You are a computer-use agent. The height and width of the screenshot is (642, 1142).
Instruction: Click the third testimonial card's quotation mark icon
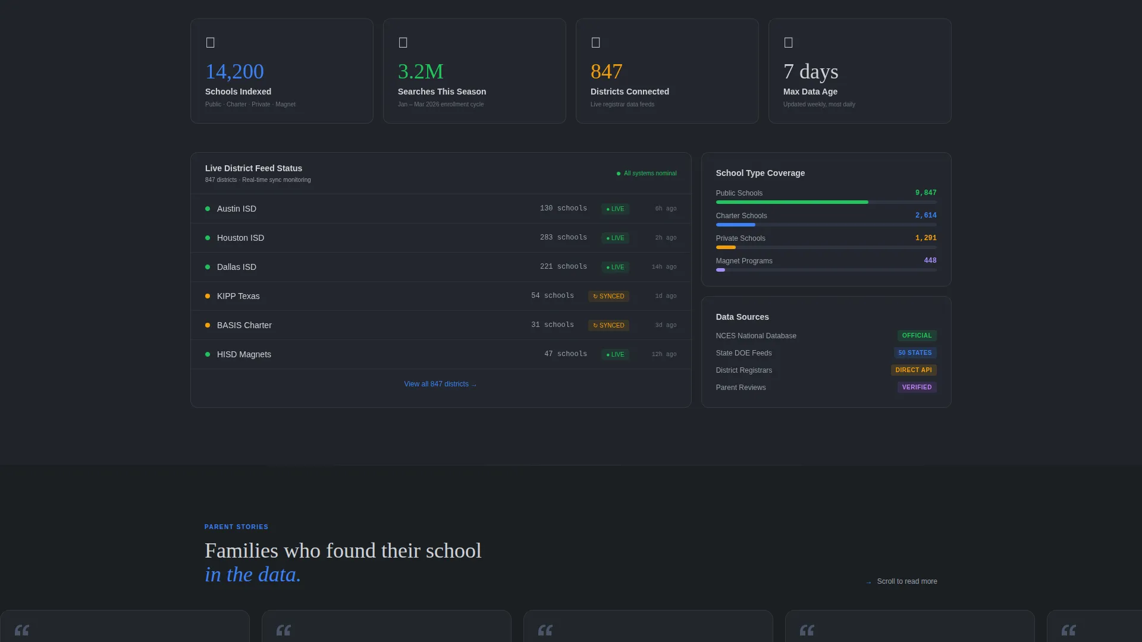[545, 630]
